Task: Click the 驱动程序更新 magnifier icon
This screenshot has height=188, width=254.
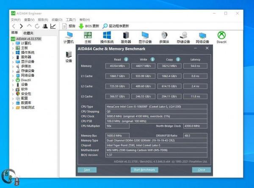Action: (105, 26)
